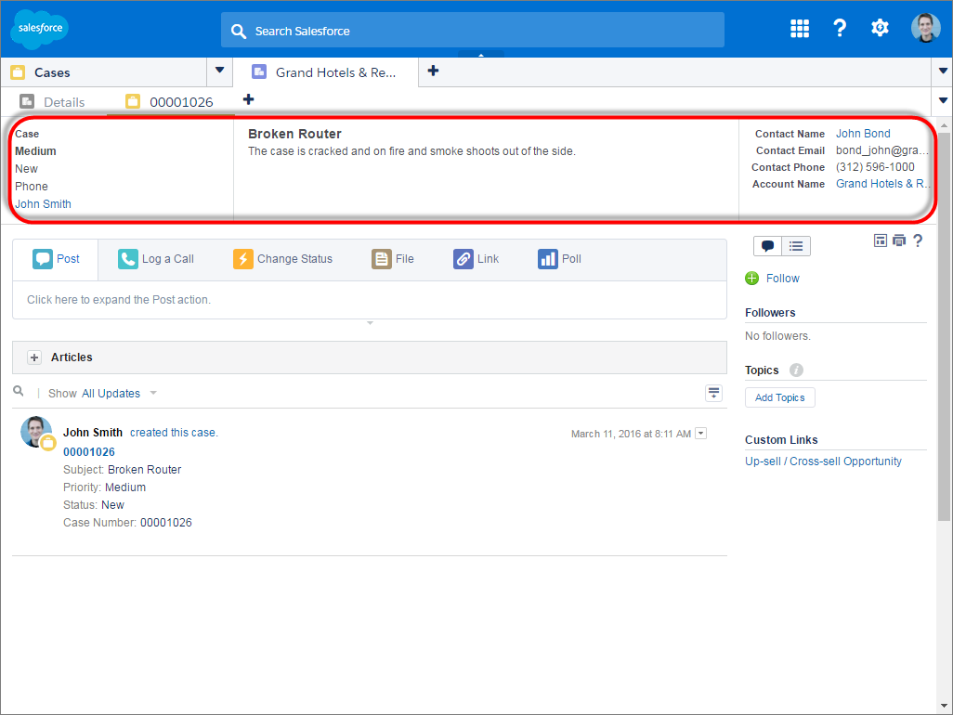Expand the Articles section plus
Screen dimensions: 953x715
point(34,357)
